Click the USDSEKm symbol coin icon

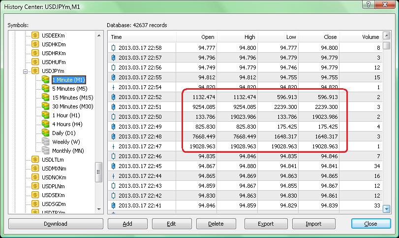(x=35, y=195)
